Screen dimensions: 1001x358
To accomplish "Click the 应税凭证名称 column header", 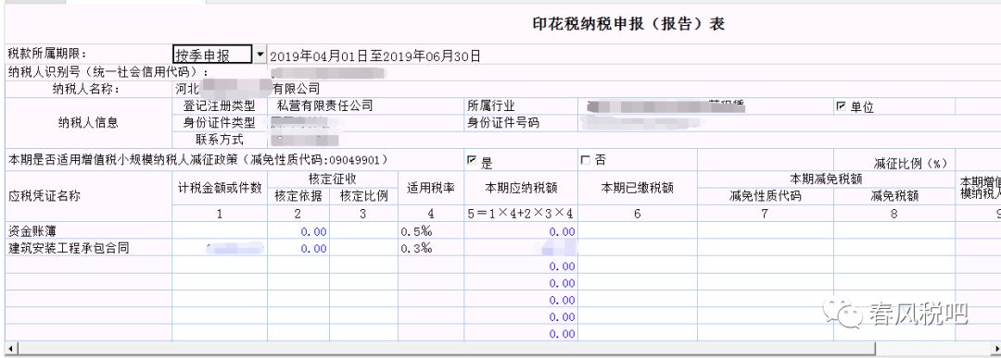I will [x=44, y=195].
